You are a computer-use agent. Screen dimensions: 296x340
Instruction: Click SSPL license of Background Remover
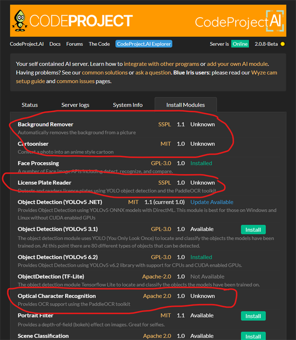(165, 124)
